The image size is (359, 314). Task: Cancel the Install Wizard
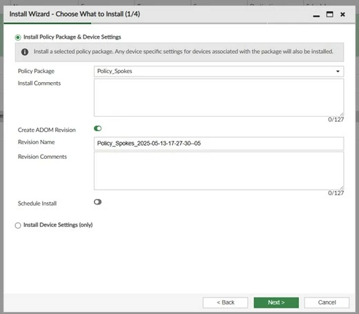tap(327, 302)
